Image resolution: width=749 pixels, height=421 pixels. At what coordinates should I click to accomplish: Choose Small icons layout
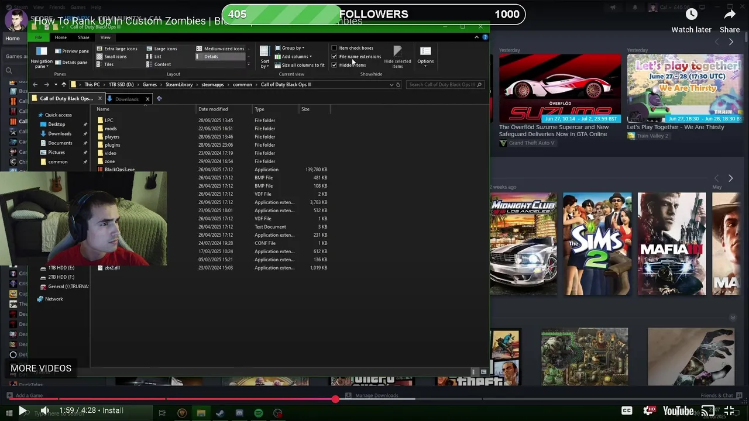pyautogui.click(x=112, y=57)
